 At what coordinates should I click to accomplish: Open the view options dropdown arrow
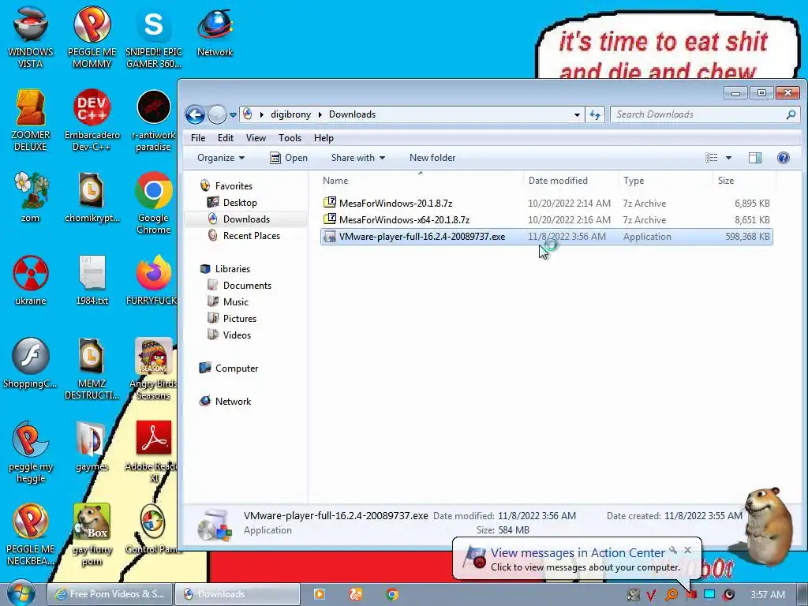pos(728,158)
